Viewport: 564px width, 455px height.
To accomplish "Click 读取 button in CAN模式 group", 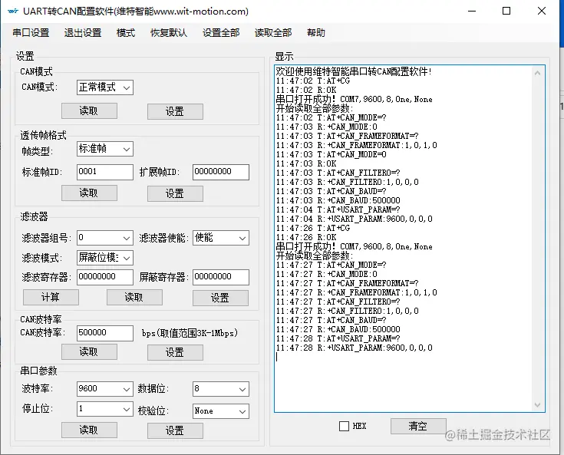I will (89, 110).
